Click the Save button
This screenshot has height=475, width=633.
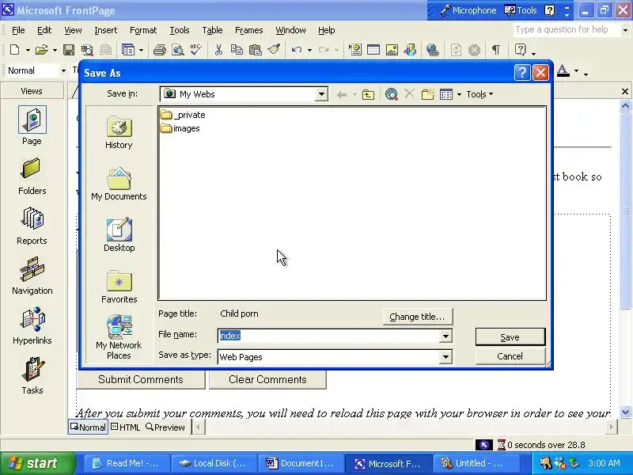tap(510, 337)
